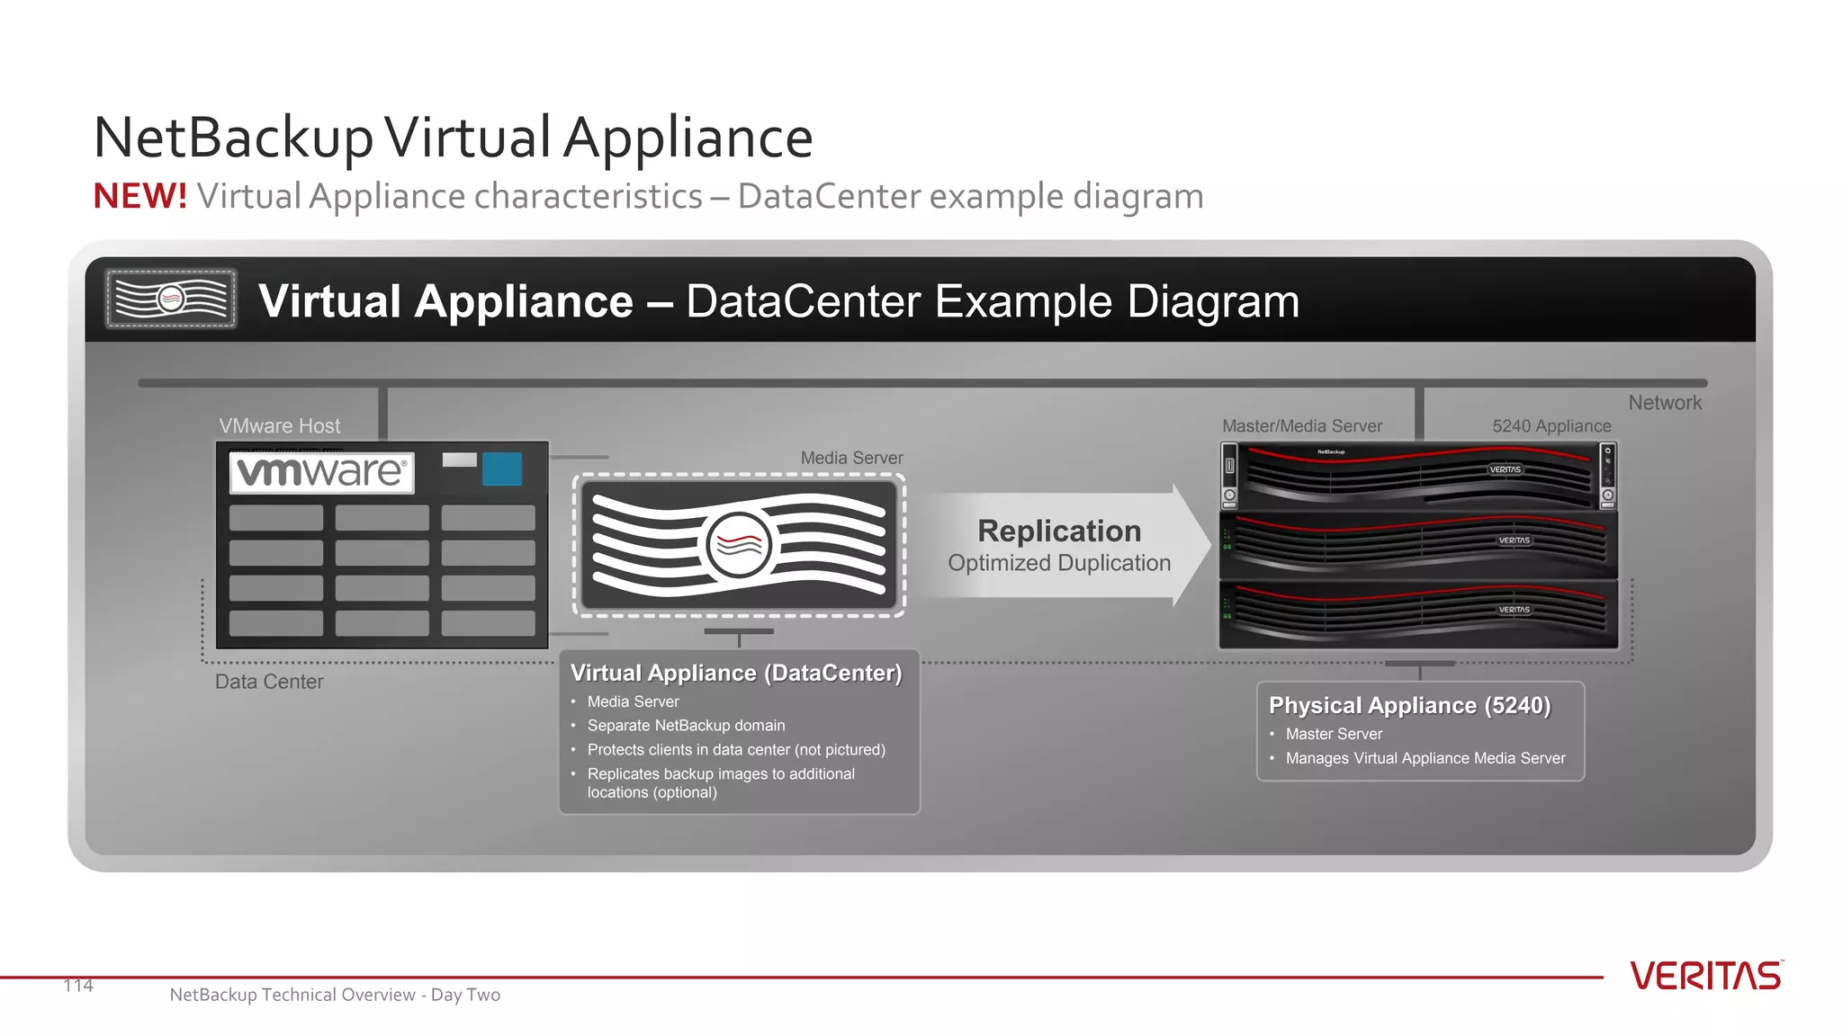Screen dimensions: 1843x1036
Task: Click the large dashed Virtual Appliance graphic
Action: (739, 545)
